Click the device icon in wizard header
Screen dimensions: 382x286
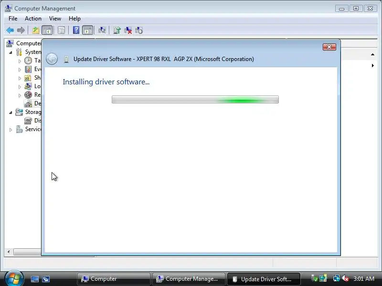pos(66,59)
